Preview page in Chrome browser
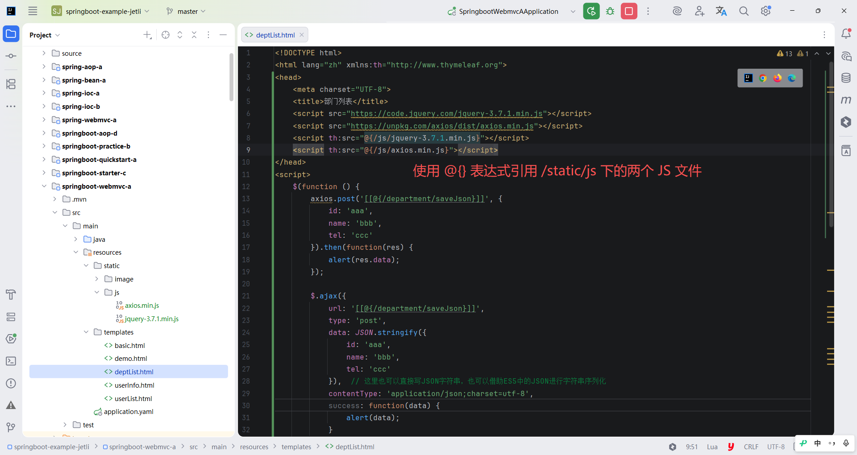857x455 pixels. pos(763,78)
